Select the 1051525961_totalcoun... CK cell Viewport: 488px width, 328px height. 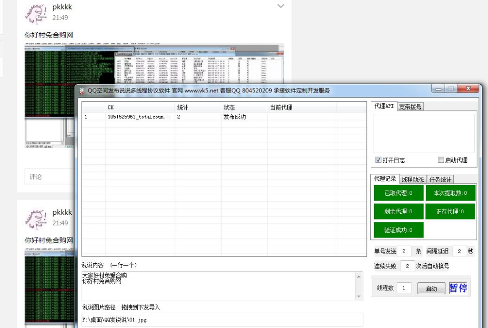(139, 117)
